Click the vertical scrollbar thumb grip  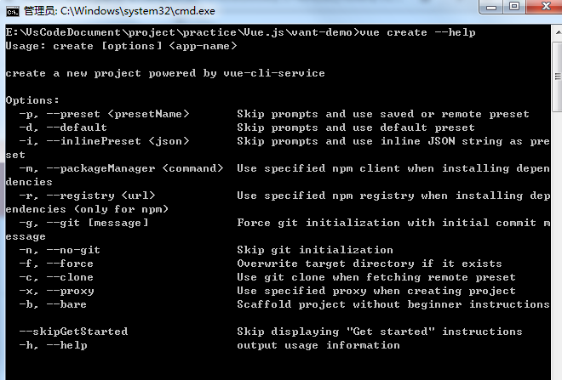pos(558,77)
